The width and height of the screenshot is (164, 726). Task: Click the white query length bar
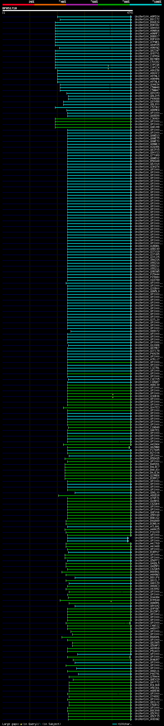point(68,11)
